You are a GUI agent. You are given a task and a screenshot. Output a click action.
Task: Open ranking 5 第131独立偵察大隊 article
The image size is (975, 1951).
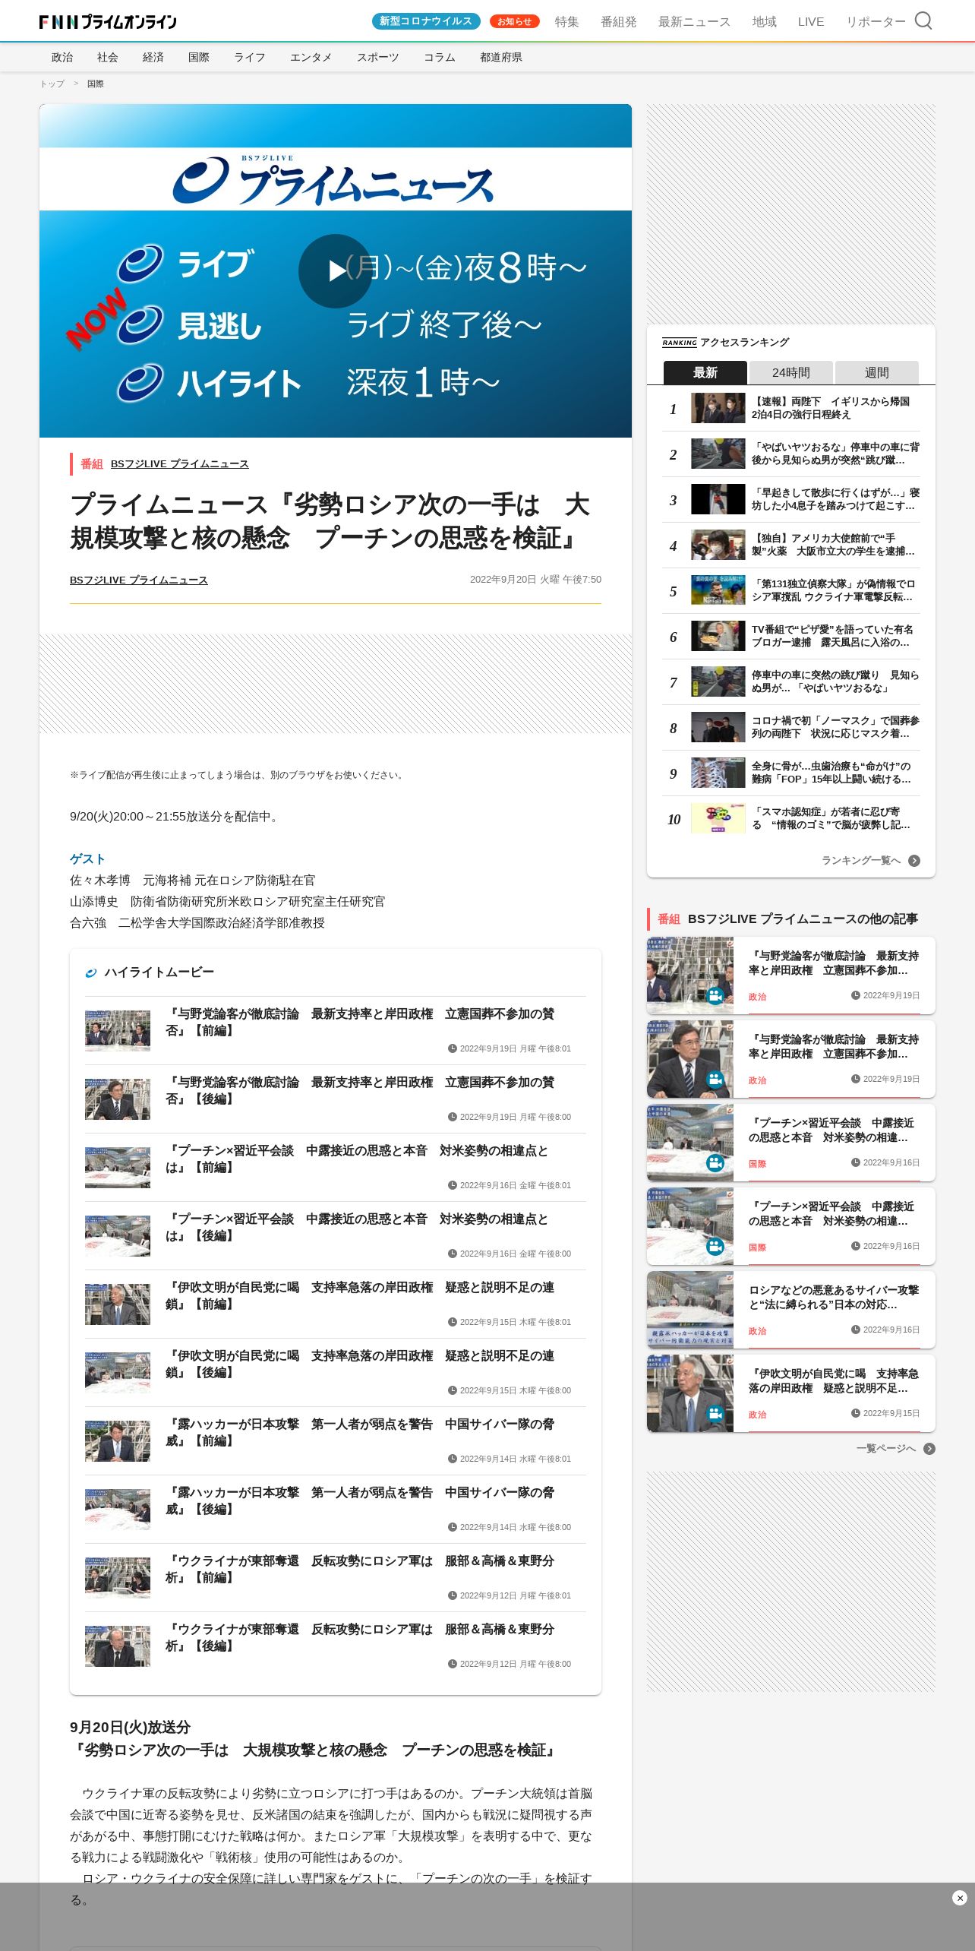[791, 590]
